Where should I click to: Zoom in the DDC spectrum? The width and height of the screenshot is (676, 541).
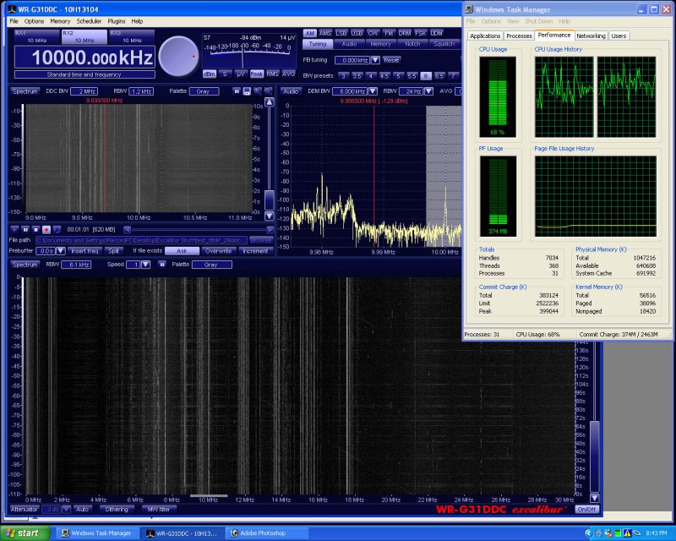point(258,91)
